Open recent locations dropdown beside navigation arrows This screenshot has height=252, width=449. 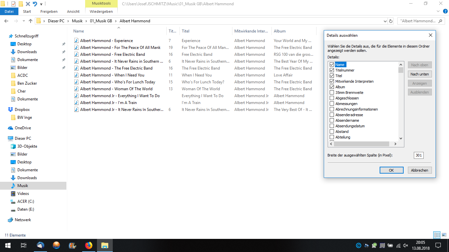pyautogui.click(x=24, y=21)
